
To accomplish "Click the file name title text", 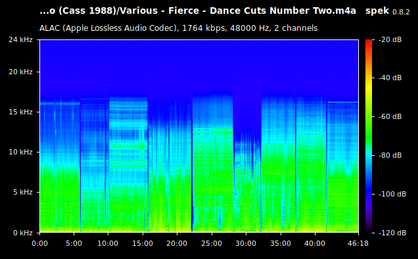I will point(198,11).
